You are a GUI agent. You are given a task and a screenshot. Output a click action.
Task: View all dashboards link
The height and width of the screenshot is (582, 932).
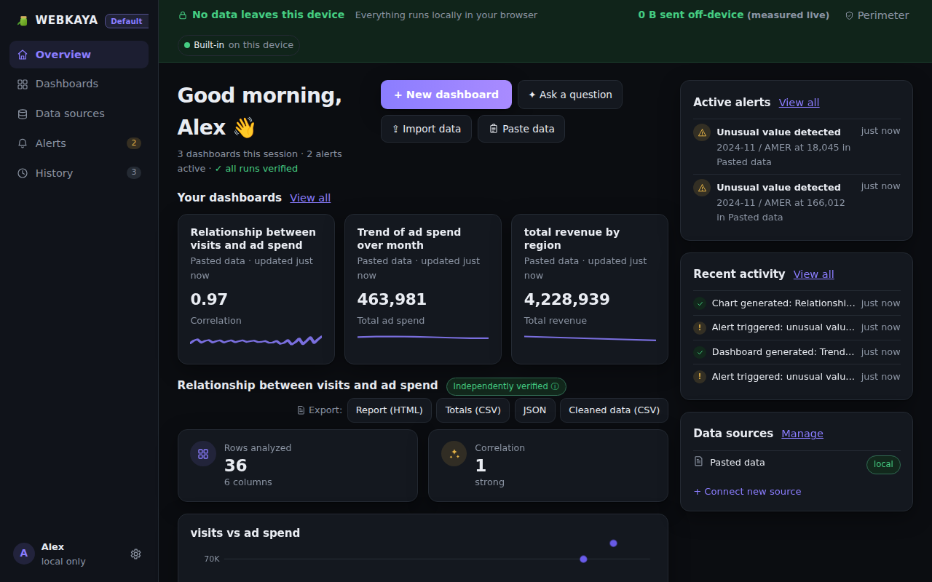coord(310,198)
